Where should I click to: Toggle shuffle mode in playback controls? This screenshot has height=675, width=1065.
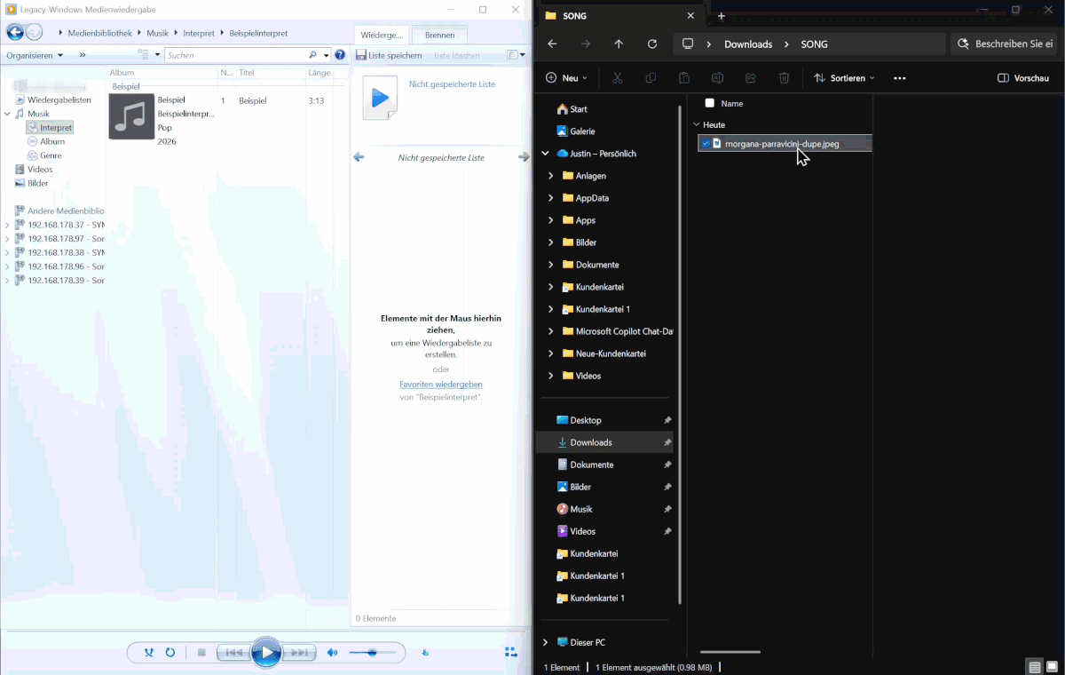point(149,653)
